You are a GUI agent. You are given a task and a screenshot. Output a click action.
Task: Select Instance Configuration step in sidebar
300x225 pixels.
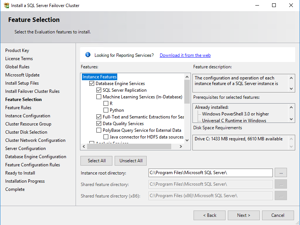tap(28, 116)
